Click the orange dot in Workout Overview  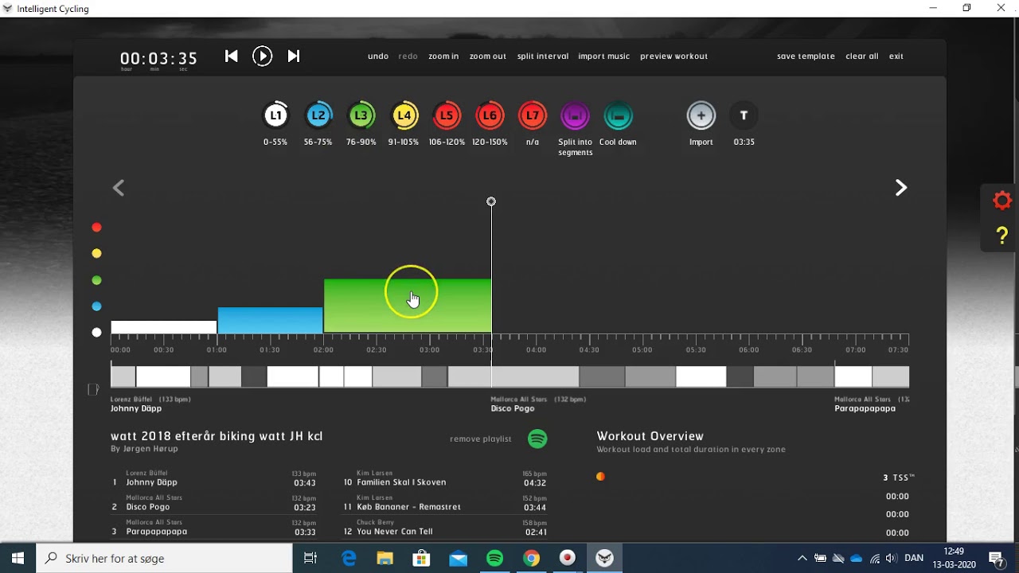(x=600, y=477)
